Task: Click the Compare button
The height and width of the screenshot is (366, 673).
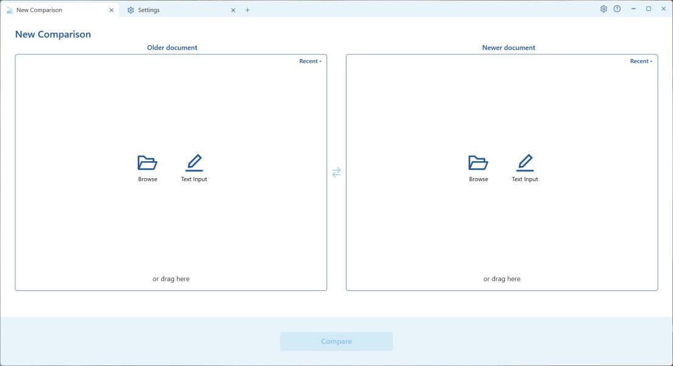Action: [337, 341]
